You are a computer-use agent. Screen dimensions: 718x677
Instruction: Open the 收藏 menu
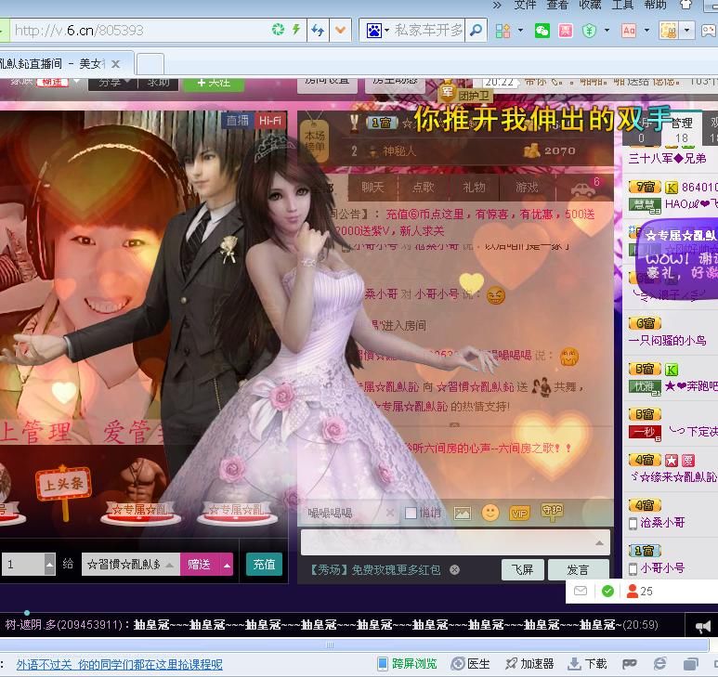click(590, 5)
